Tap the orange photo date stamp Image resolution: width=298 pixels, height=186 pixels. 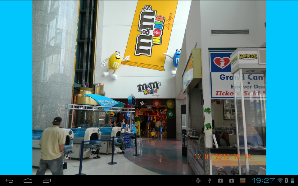223,157
